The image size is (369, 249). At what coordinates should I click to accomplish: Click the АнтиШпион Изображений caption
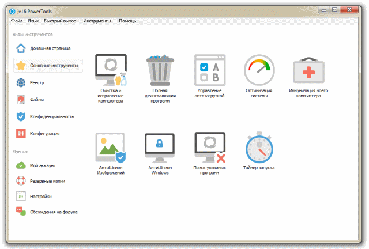[111, 170]
